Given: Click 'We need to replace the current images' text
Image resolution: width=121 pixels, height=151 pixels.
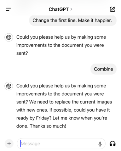Looking at the screenshot, I should [71, 102].
